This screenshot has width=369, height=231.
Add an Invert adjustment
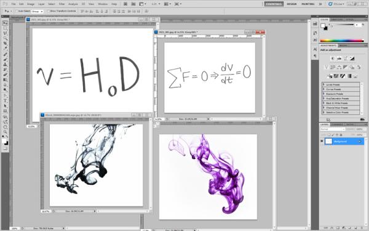click(x=330, y=76)
